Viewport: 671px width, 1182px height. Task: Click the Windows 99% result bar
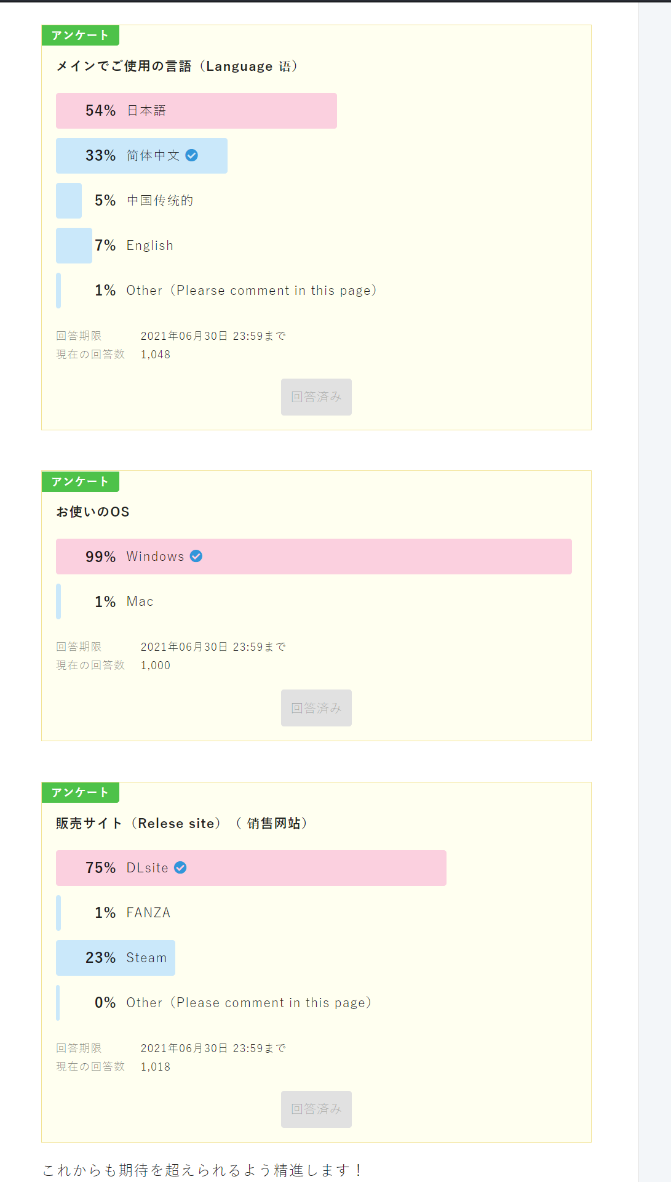point(314,556)
